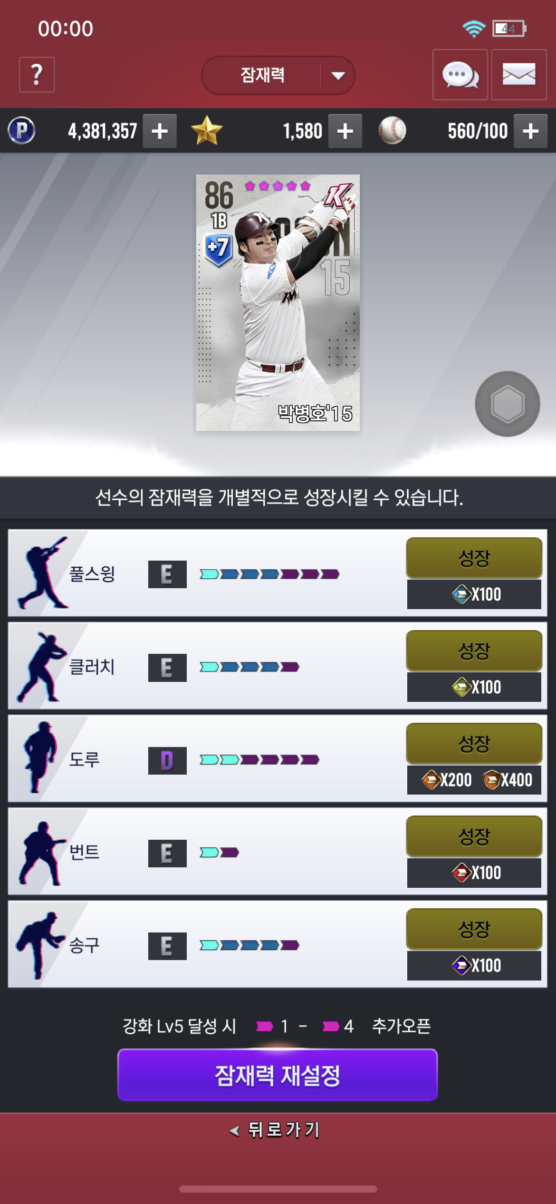Open the mailbox envelope icon
Screen dimensions: 556x1204
pos(519,75)
